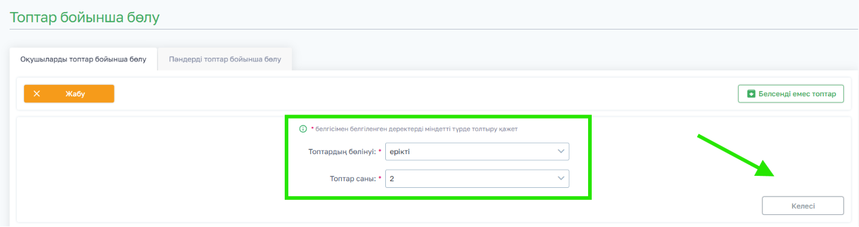This screenshot has width=859, height=227.
Task: Click the Топтар саны field label
Action: click(x=352, y=179)
